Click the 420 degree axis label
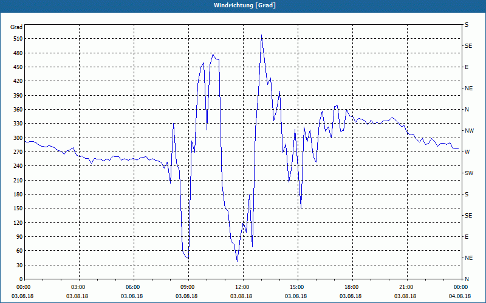Viewport: 486px width, 303px height. (x=18, y=81)
